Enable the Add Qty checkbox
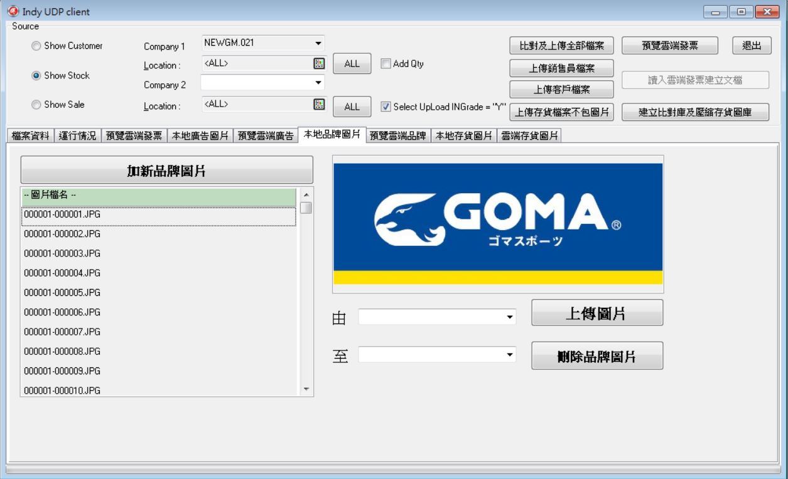Image resolution: width=788 pixels, height=479 pixels. [x=386, y=63]
